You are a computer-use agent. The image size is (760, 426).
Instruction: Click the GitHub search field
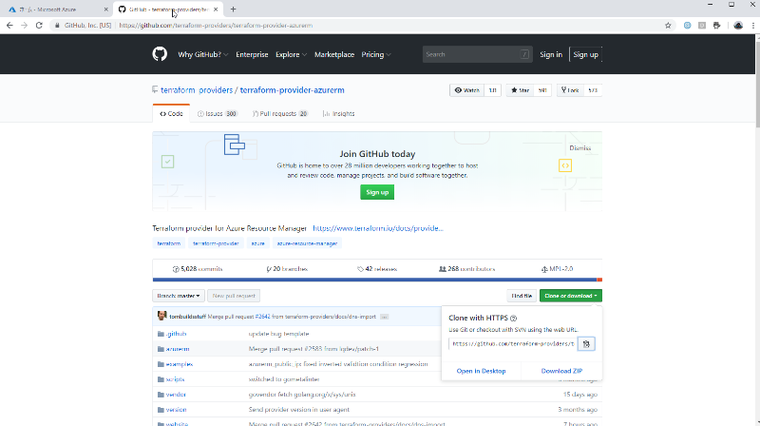[478, 54]
